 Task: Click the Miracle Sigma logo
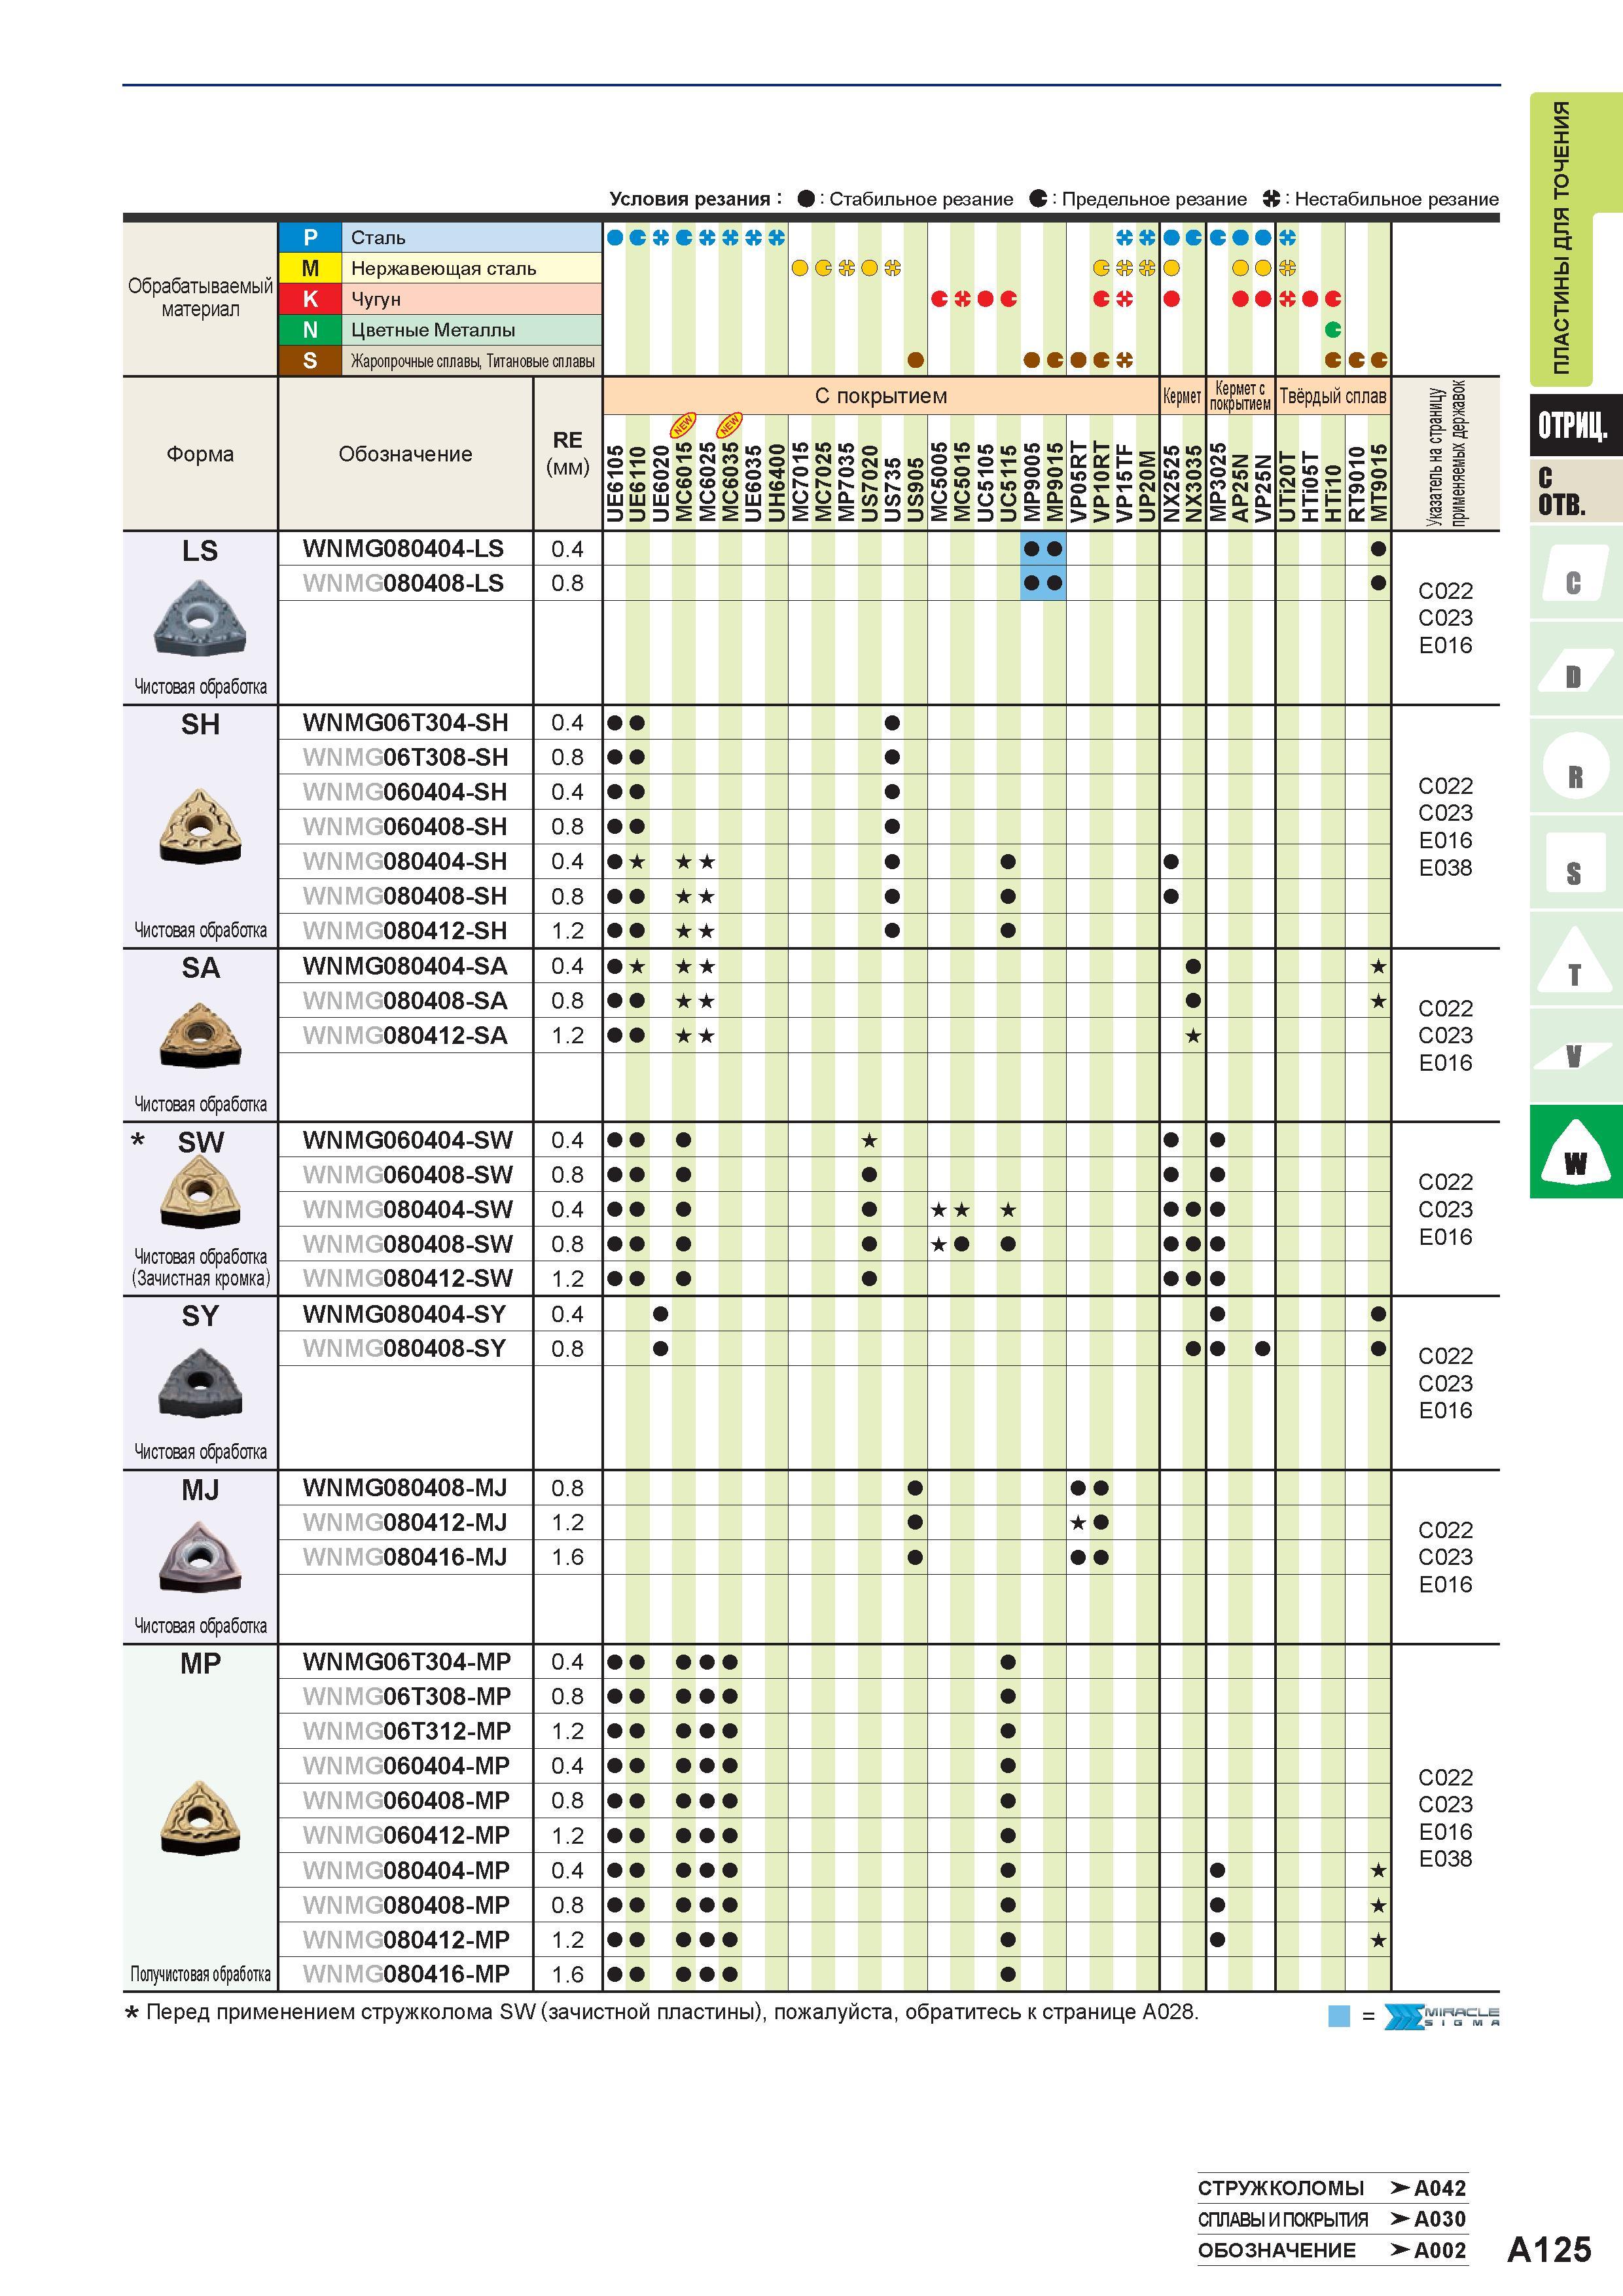[x=1441, y=2016]
